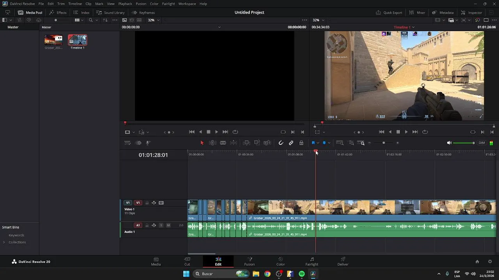This screenshot has width=499, height=280.
Task: Toggle Position Lock padlock icon
Action: coord(301,143)
